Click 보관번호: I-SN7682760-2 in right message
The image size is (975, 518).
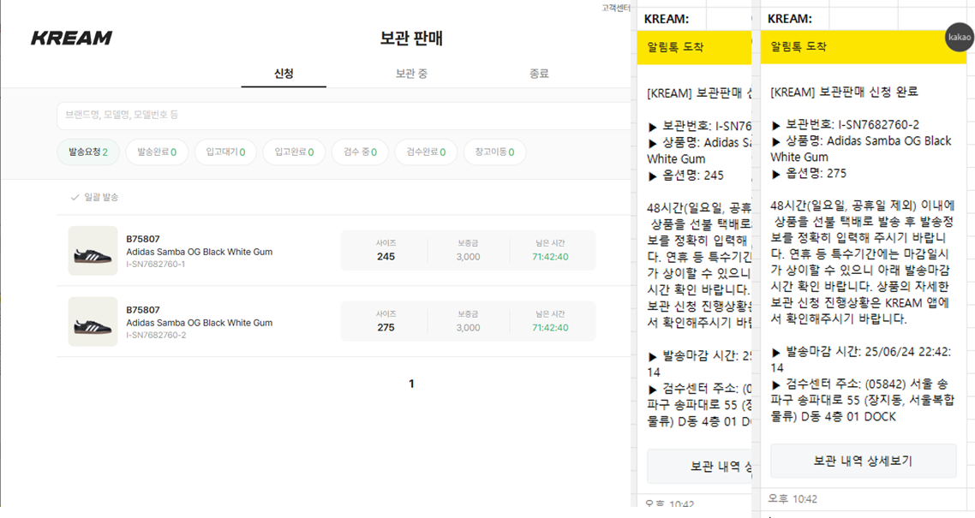[x=845, y=125]
